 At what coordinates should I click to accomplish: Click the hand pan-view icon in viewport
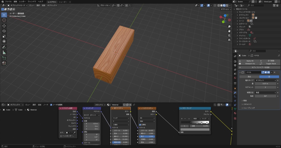(x=229, y=31)
